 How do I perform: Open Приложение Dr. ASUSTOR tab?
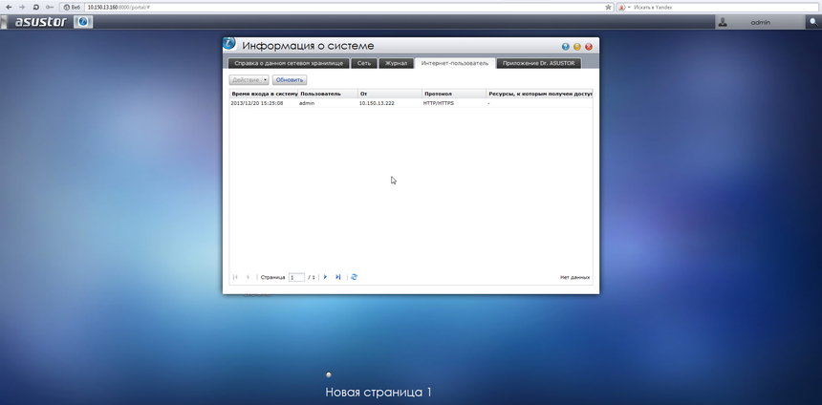[x=538, y=63]
